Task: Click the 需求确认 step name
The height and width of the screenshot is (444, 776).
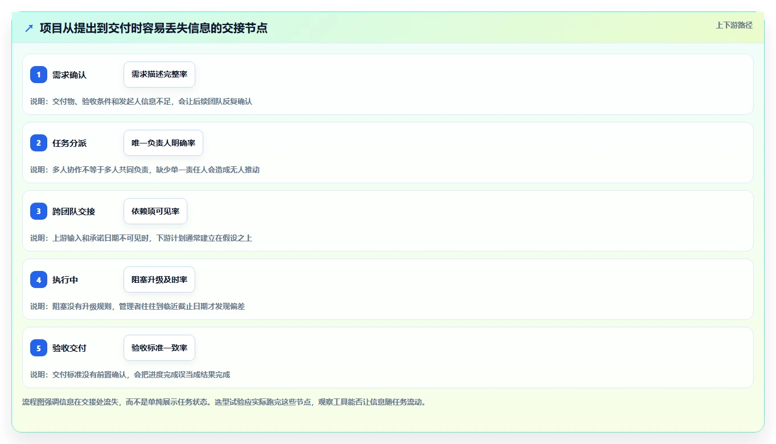Action: (69, 75)
